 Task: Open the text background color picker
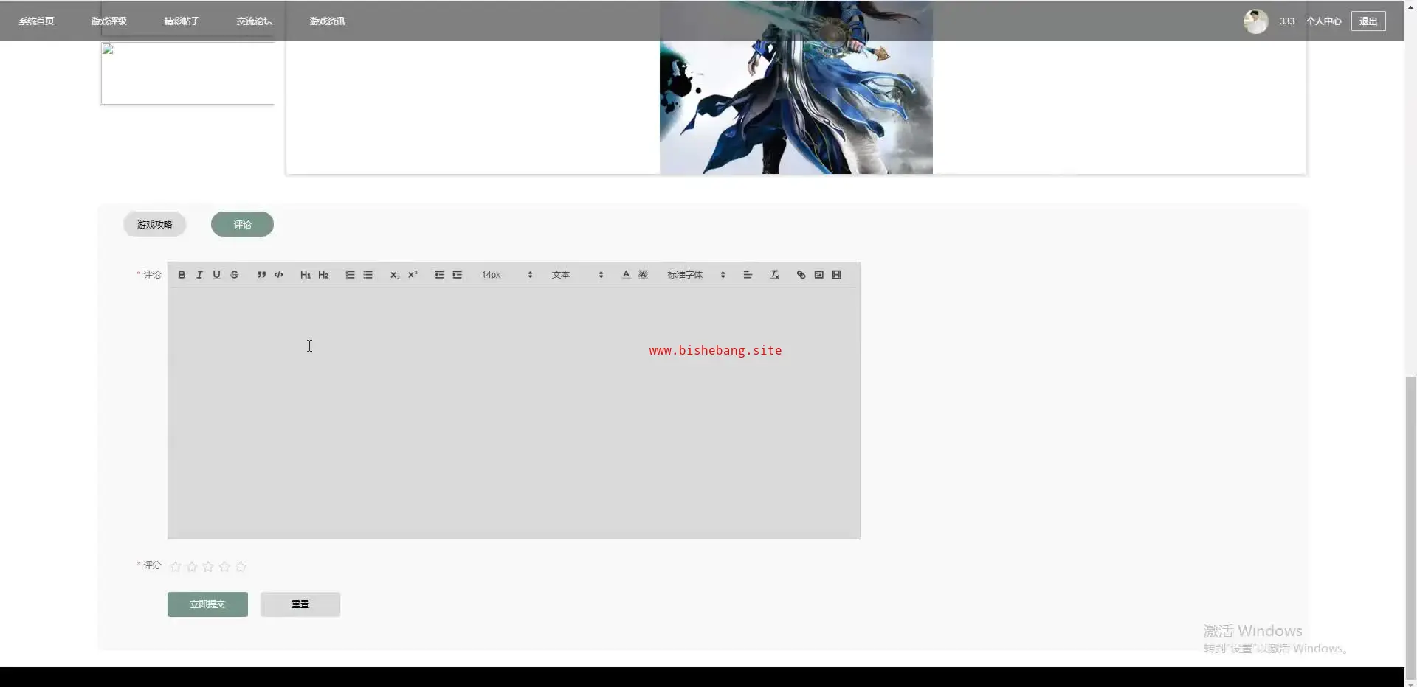pyautogui.click(x=644, y=275)
